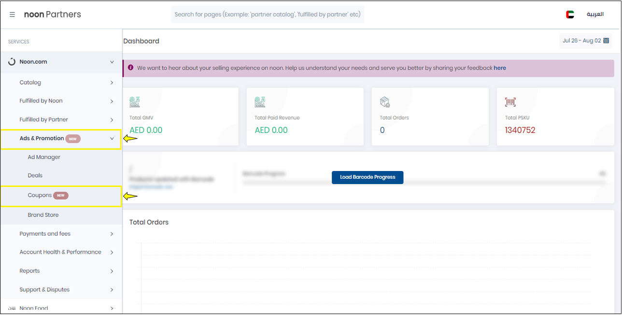The image size is (623, 315).
Task: Click the search for pages field
Action: 268,14
